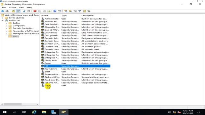Click Create new user toolbar icon
Screen dimensions: 205x115
point(66,11)
